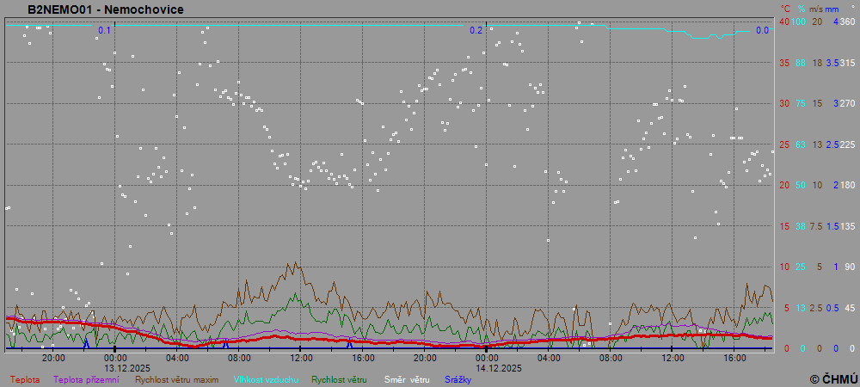Click the cyan % unit header

pos(800,9)
